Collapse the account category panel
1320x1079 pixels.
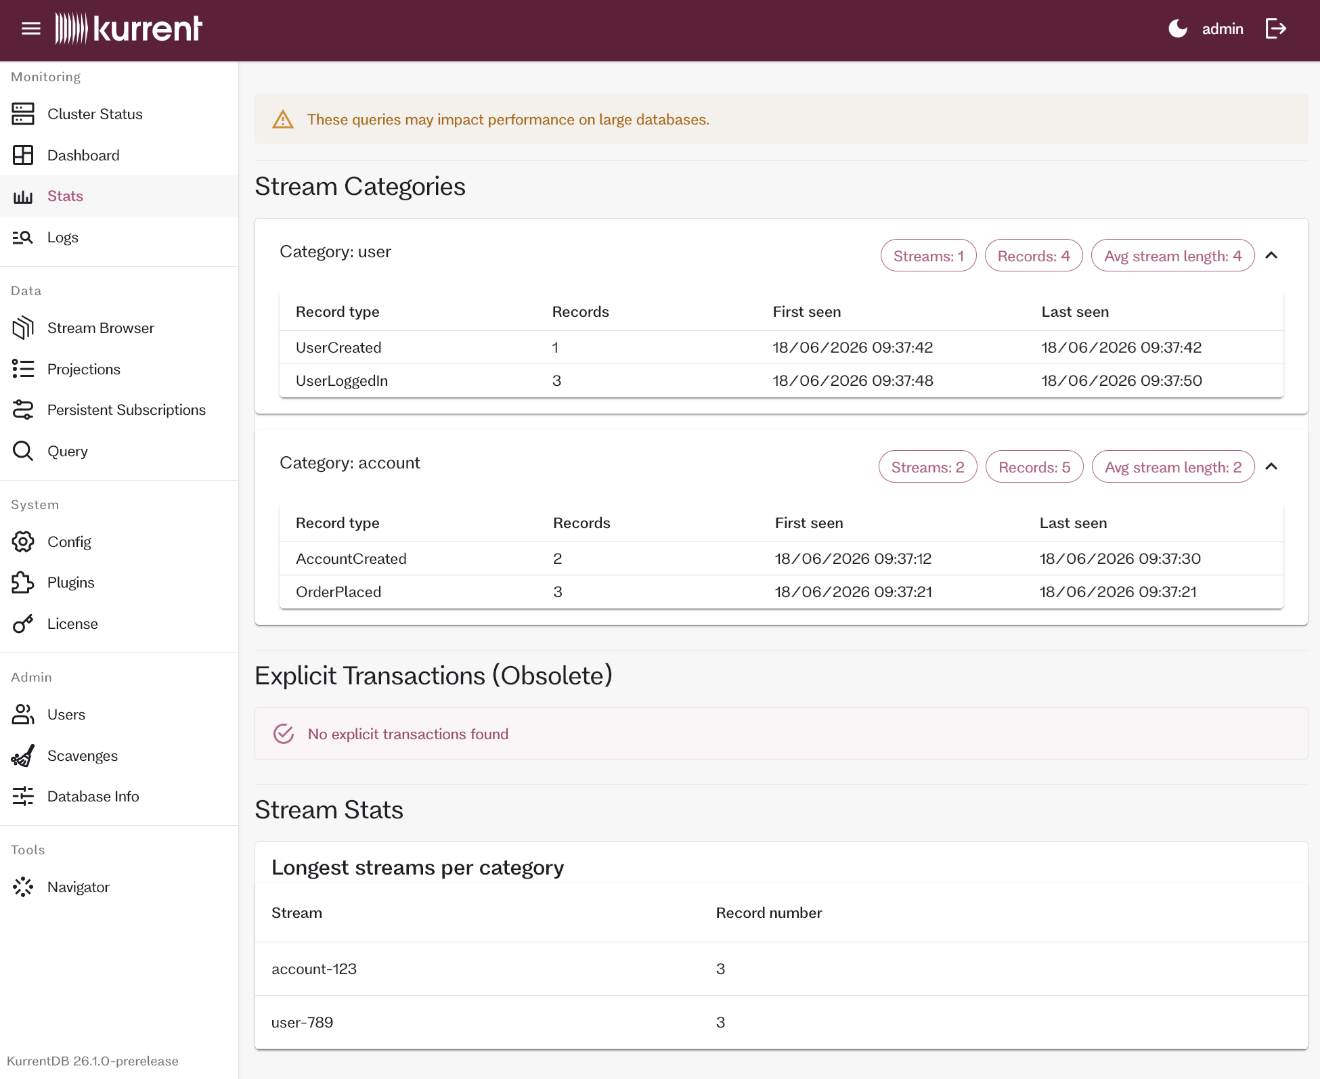click(1271, 466)
